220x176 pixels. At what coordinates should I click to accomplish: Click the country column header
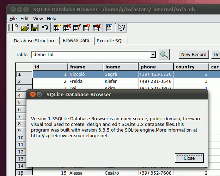[x=191, y=67]
